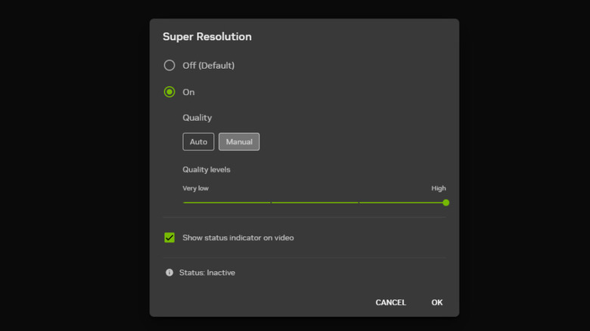
Task: Click the "Very low" slider label
Action: tap(195, 188)
